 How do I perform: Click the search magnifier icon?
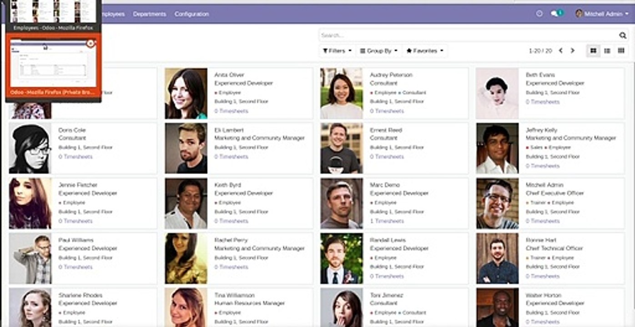622,35
